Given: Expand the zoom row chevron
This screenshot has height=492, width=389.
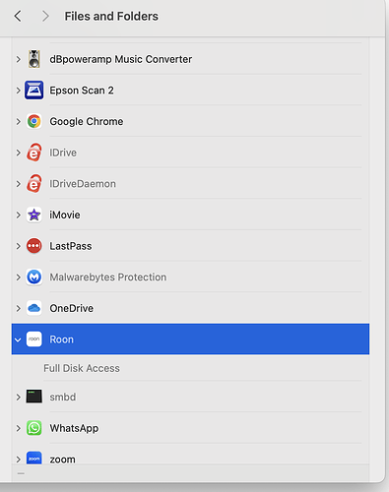Looking at the screenshot, I should point(19,460).
